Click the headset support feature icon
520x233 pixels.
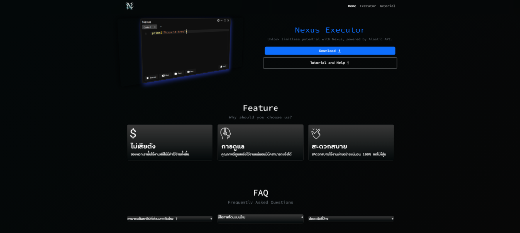tap(226, 133)
